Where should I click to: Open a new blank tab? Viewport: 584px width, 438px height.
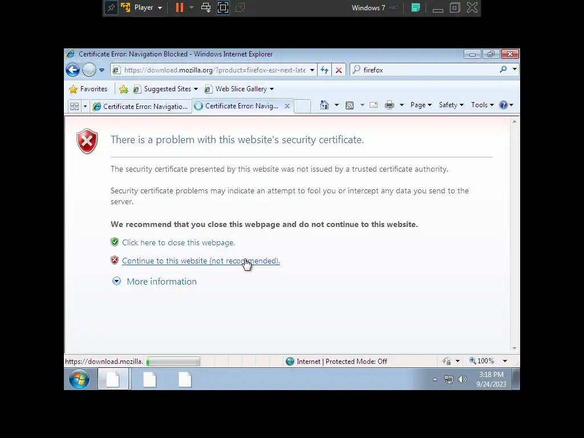pyautogui.click(x=302, y=107)
